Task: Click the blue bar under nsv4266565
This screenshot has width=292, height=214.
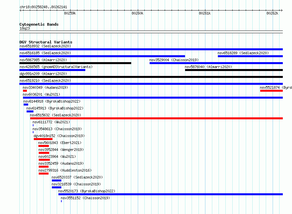Action: [x=52, y=70]
